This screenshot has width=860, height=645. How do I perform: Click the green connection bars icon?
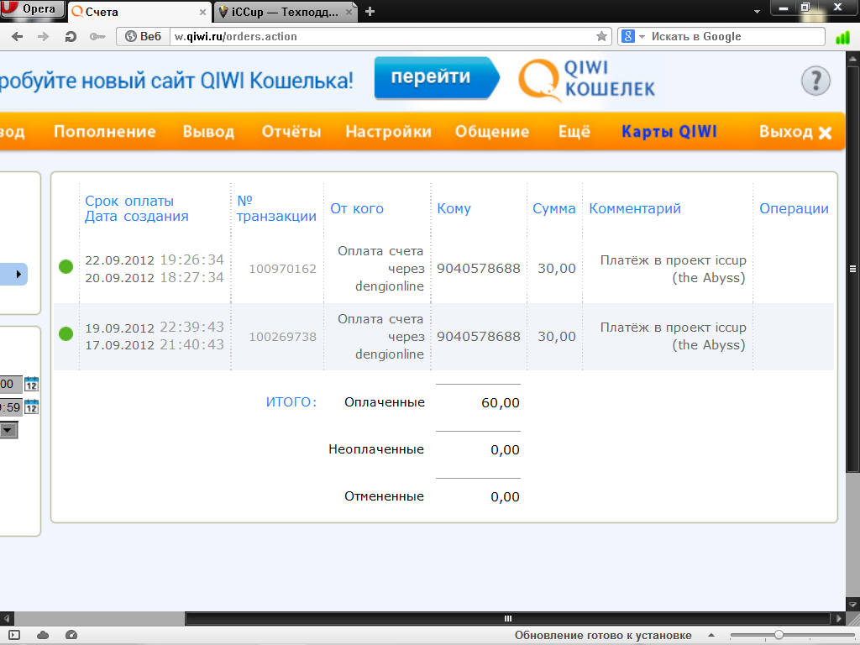pos(842,37)
